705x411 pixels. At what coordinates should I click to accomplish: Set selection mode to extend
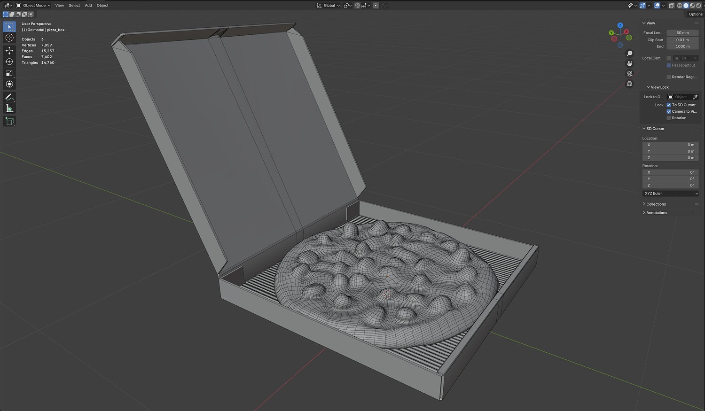pos(12,15)
